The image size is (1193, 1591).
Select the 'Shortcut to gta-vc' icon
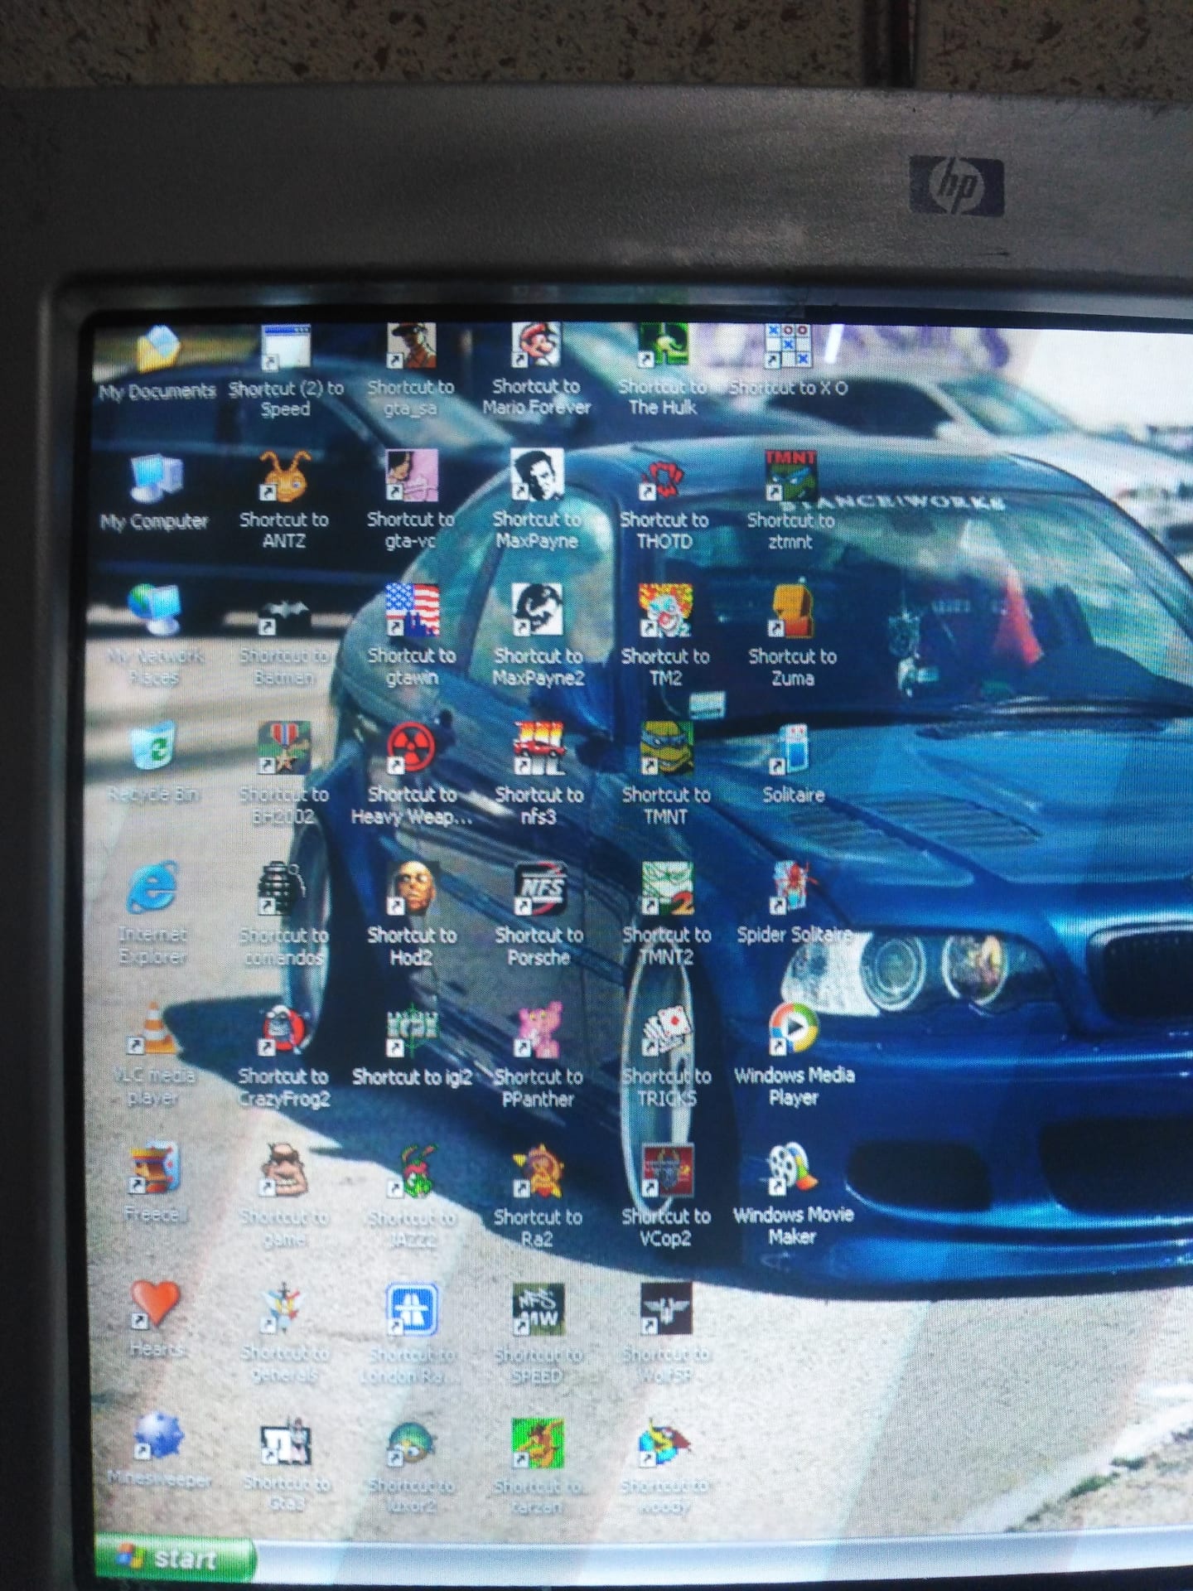pyautogui.click(x=411, y=476)
